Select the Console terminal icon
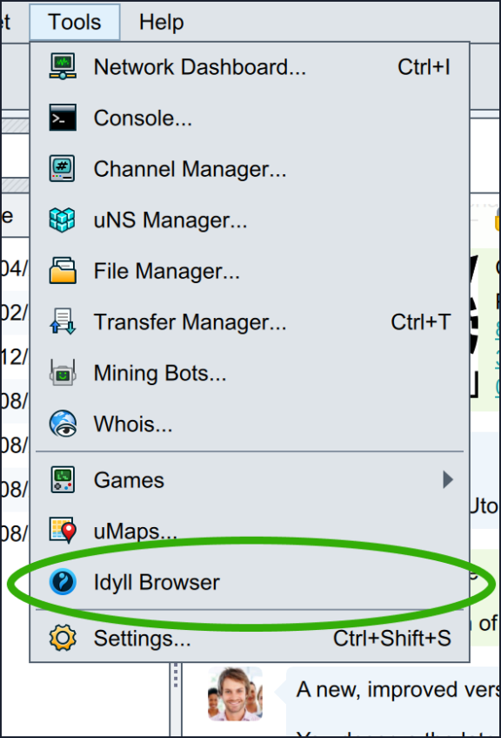The image size is (501, 738). click(x=63, y=118)
